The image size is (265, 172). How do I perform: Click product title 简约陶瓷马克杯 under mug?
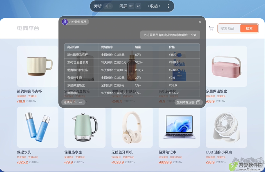click(30, 91)
